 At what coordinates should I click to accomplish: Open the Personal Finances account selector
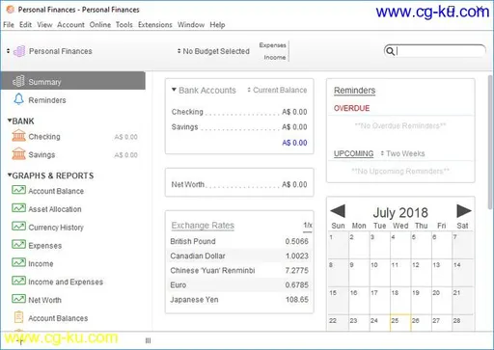coord(49,51)
